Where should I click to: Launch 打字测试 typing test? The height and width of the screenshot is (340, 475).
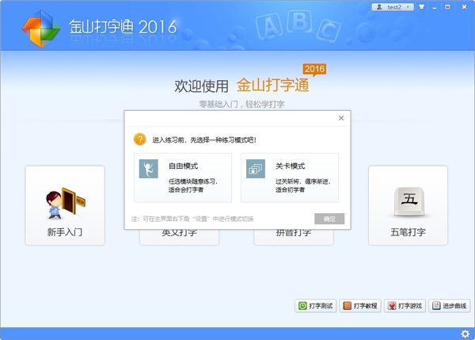(315, 306)
